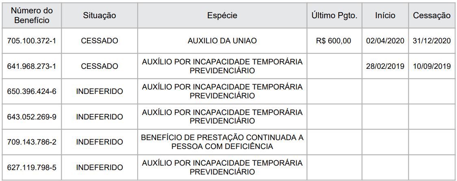Click benefit number 643.052.269-9
Image resolution: width=457 pixels, height=181 pixels.
point(32,117)
